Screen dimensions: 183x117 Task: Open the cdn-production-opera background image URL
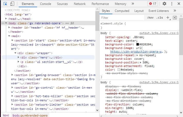(x=137, y=52)
